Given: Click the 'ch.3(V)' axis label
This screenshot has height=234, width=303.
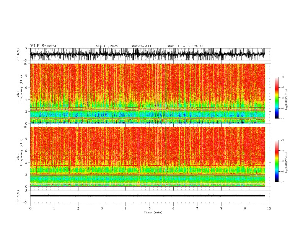Looking at the screenshot, I should point(18,196).
